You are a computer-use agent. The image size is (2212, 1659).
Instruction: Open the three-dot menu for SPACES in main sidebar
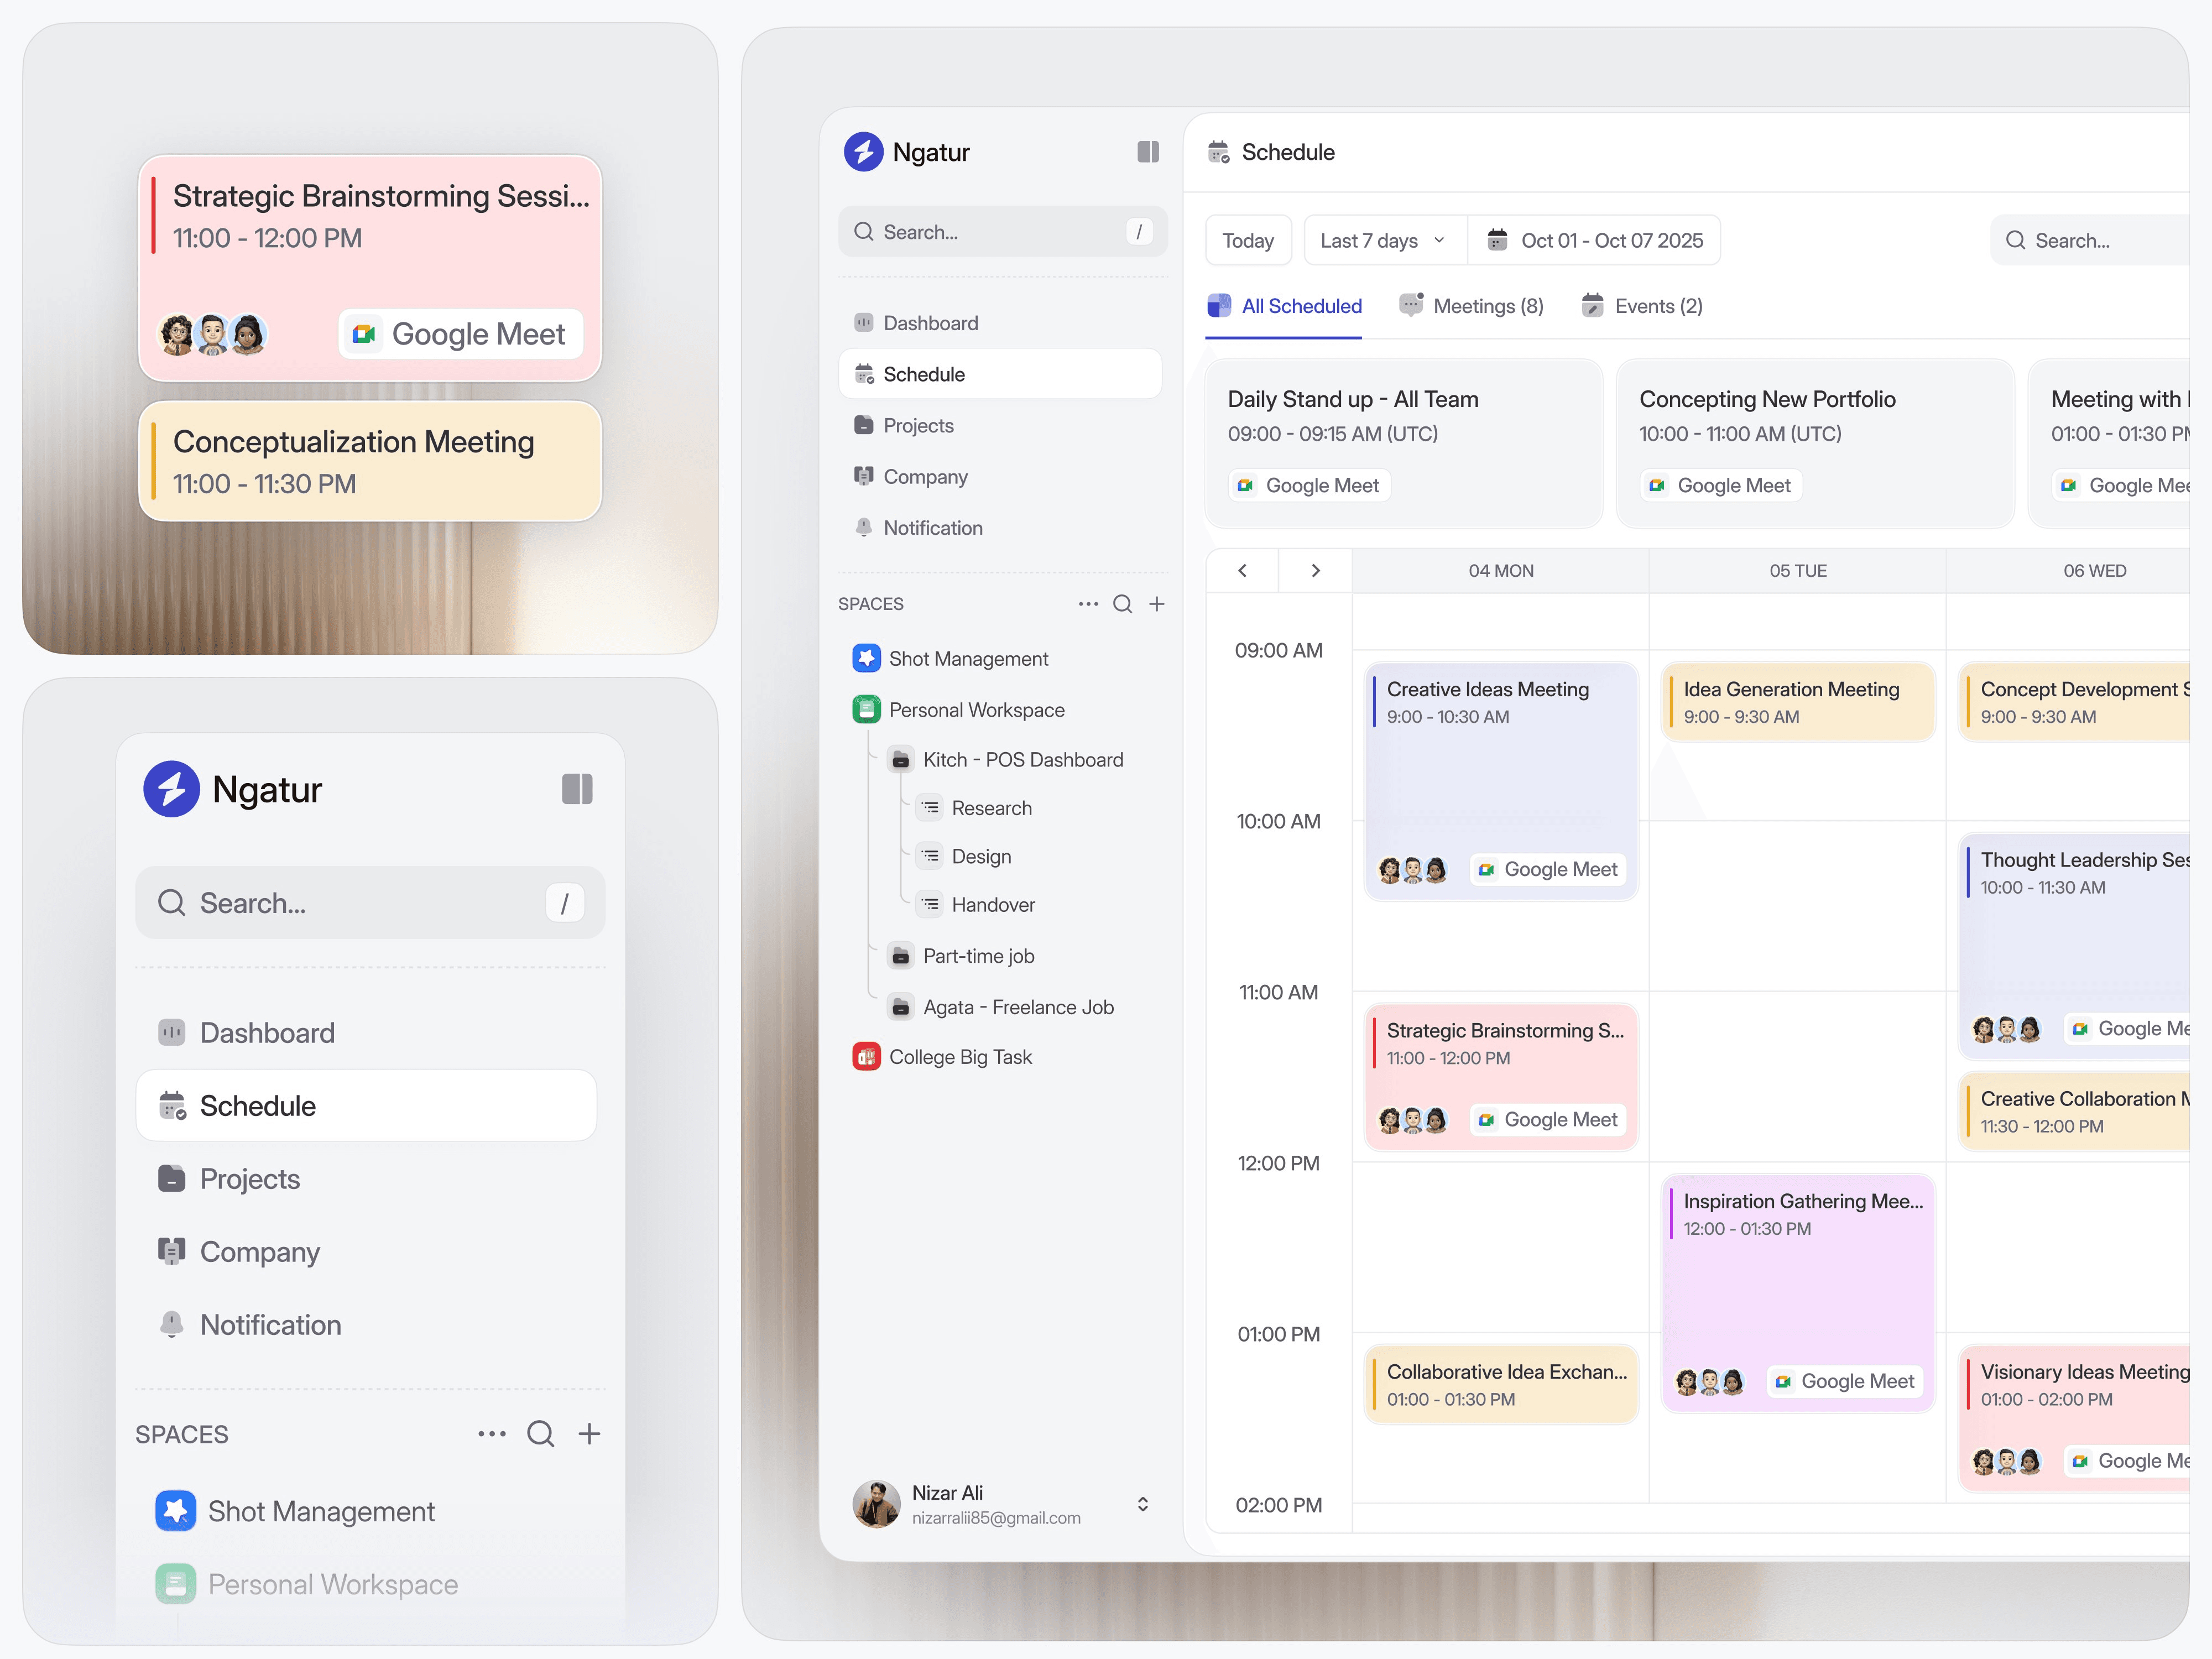click(x=1088, y=604)
